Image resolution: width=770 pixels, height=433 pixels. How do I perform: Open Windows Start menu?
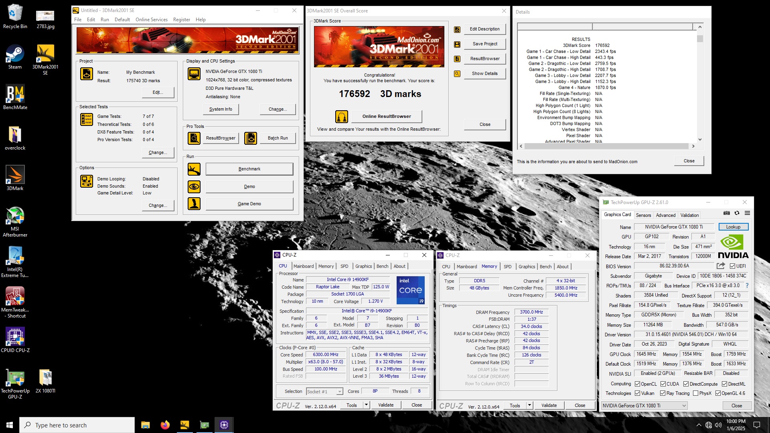click(x=10, y=425)
